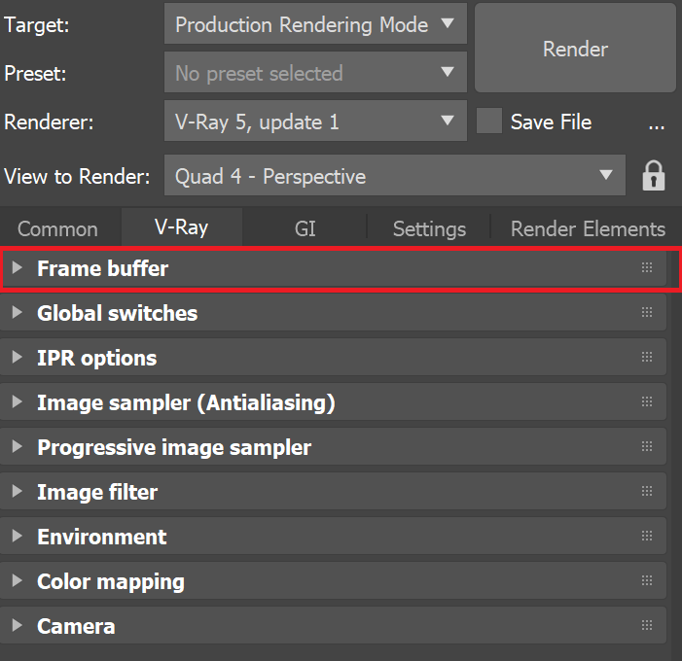This screenshot has width=682, height=661.
Task: Click the Image sampler rollout grip handle
Action: tap(647, 402)
